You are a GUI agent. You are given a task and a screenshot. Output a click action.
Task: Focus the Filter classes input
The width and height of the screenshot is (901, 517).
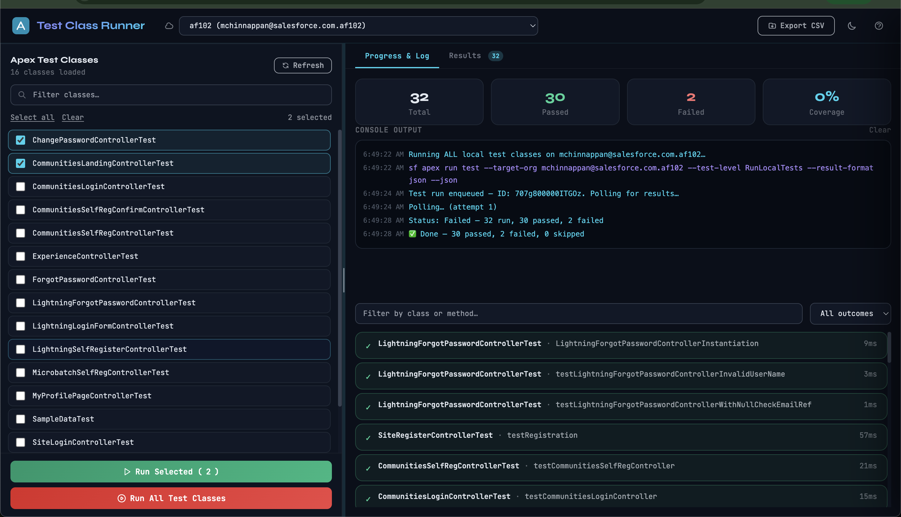click(x=171, y=95)
